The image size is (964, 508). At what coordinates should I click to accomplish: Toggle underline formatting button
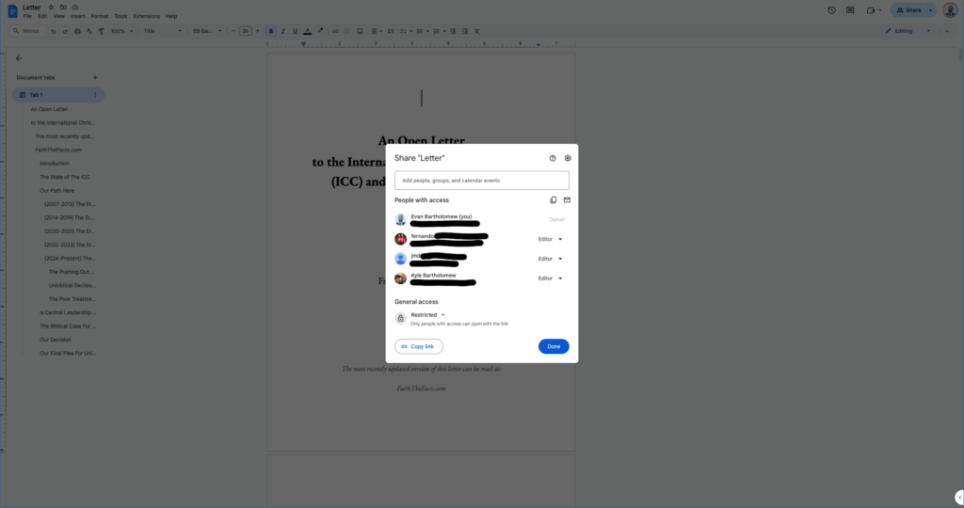296,31
